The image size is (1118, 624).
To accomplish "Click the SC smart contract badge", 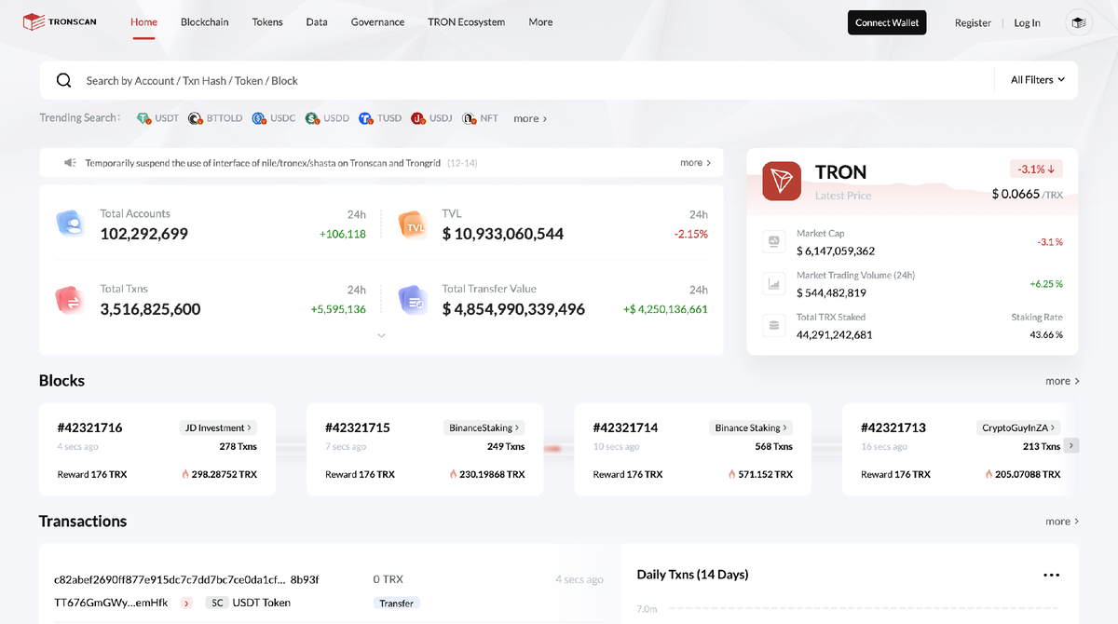I will 216,603.
